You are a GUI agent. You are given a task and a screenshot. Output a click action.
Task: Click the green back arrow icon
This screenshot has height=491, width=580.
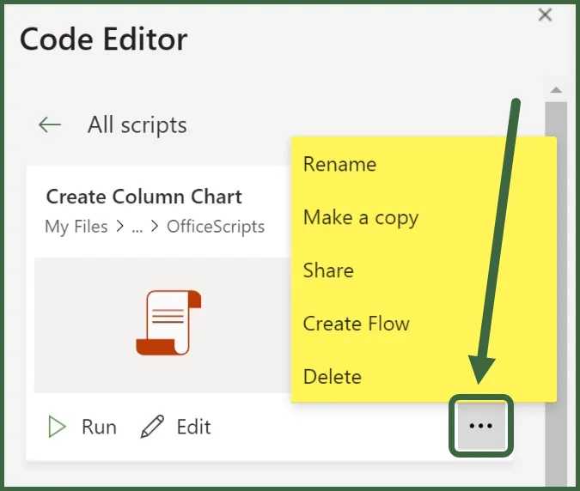(50, 125)
